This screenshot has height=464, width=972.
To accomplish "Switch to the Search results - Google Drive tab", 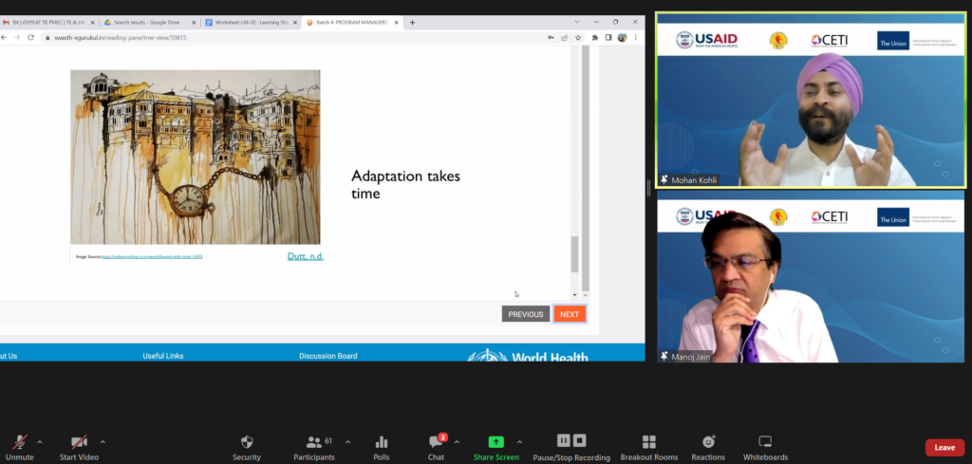I will pos(148,22).
